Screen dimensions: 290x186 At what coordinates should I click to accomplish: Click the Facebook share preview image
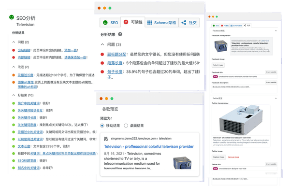221,46
